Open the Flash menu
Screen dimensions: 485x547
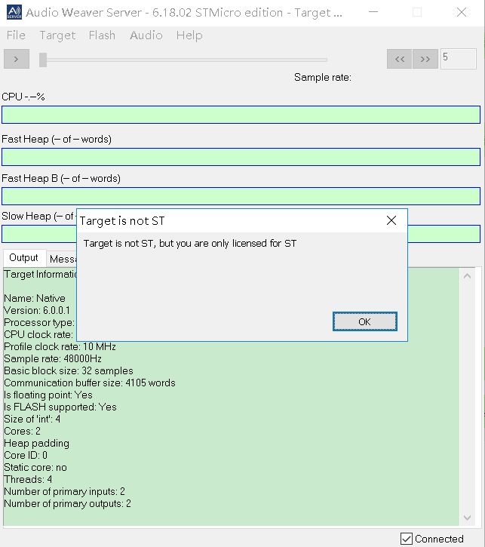tap(102, 35)
